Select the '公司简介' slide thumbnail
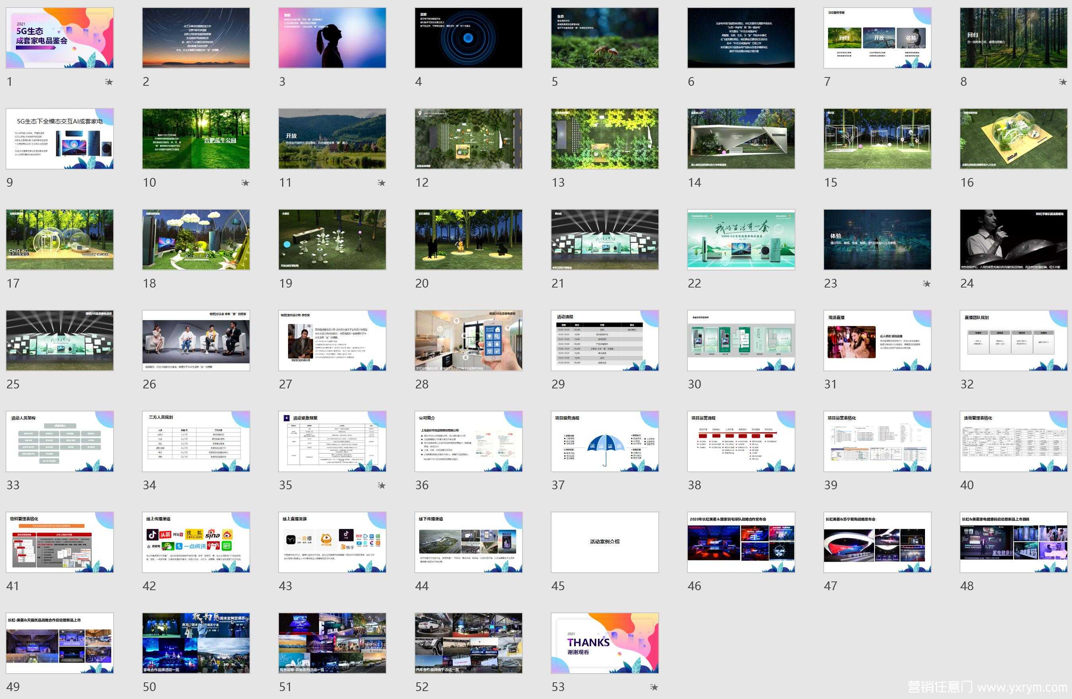 tap(468, 441)
